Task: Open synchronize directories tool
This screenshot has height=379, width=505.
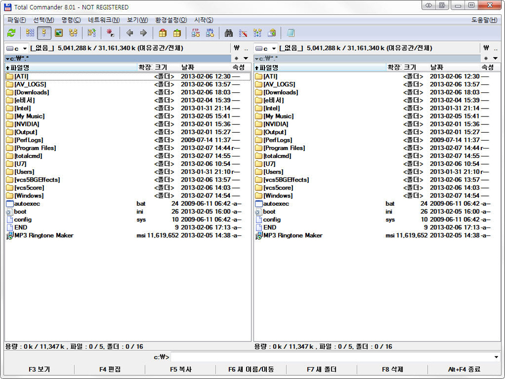Action: [257, 33]
